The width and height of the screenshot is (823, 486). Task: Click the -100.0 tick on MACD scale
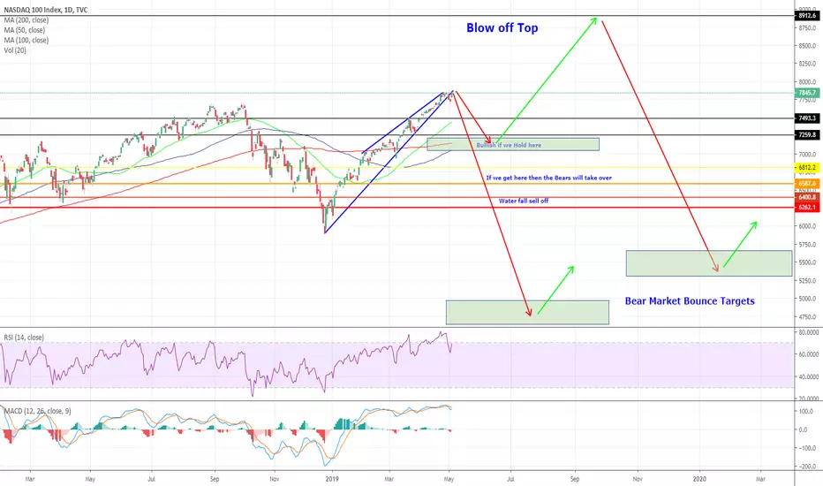807,448
